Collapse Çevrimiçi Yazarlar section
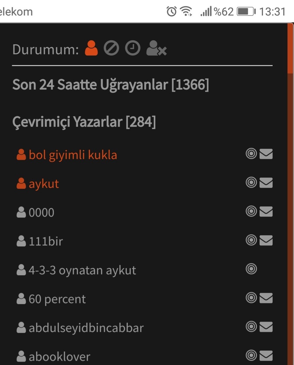Screen dimensions: 294x365 (84, 122)
